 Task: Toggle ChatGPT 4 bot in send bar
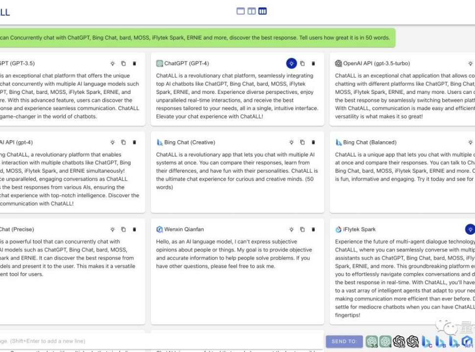pyautogui.click(x=385, y=341)
